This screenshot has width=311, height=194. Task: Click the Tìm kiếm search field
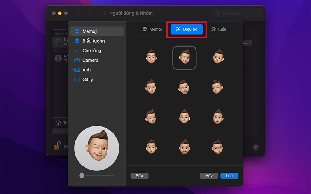237,13
